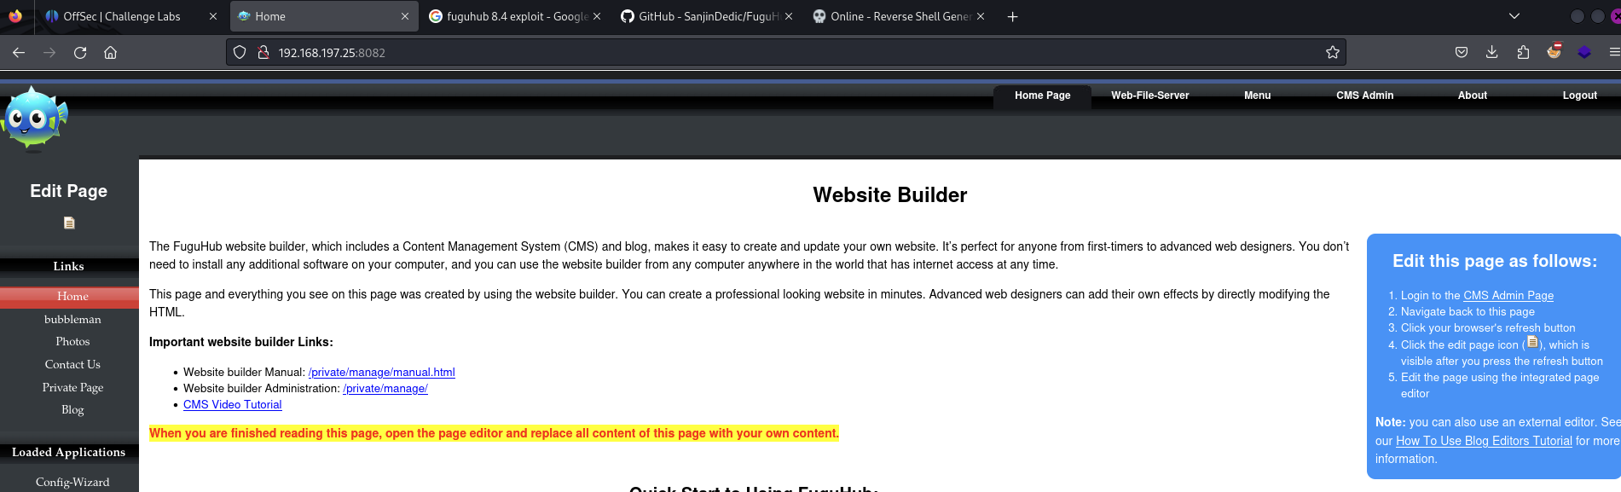The image size is (1621, 492).
Task: Bookmark this page with the star icon
Action: click(x=1333, y=53)
